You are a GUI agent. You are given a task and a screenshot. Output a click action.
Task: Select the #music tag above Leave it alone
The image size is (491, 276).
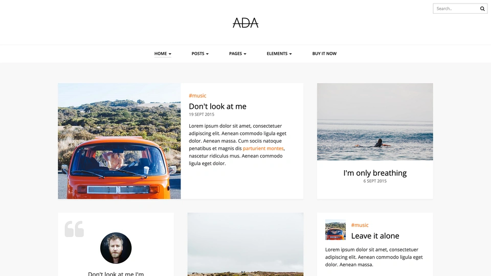(x=360, y=225)
